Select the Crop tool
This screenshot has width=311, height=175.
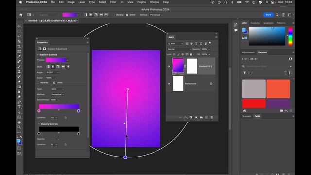point(19,46)
